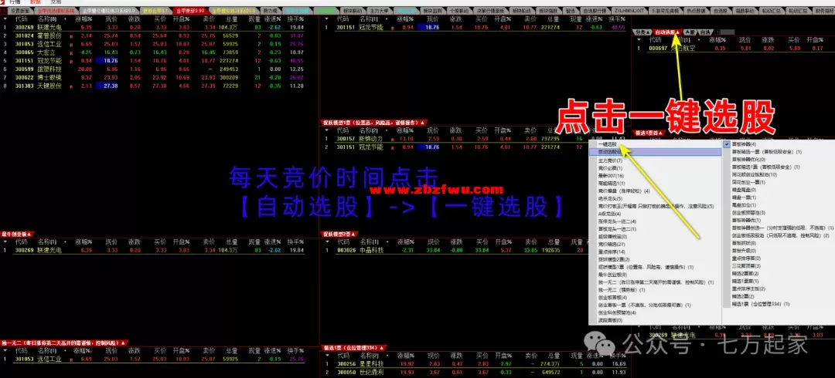Select 重点排序(14) menu entry
This screenshot has width=835, height=378.
611,251
